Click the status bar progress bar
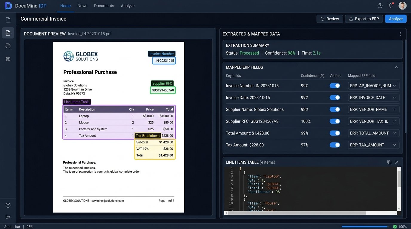Image resolution: width=411 pixels, height=229 pixels. 366,227
